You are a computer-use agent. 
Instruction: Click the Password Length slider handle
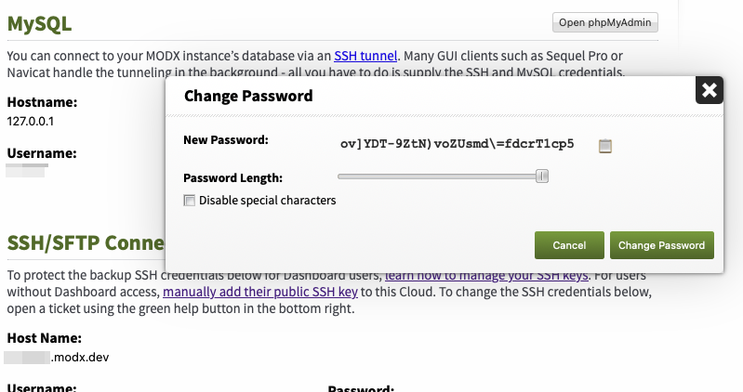click(x=542, y=176)
